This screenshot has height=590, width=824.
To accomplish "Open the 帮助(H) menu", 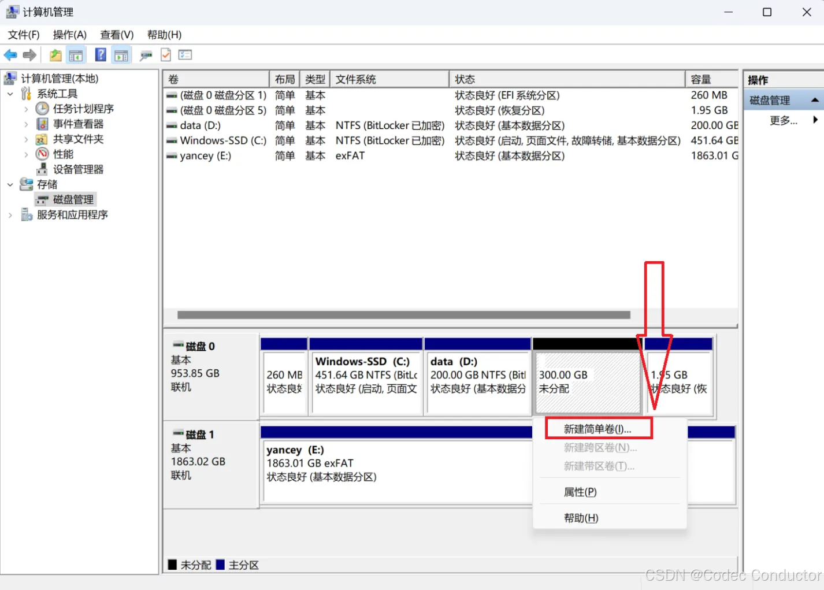I will (164, 35).
